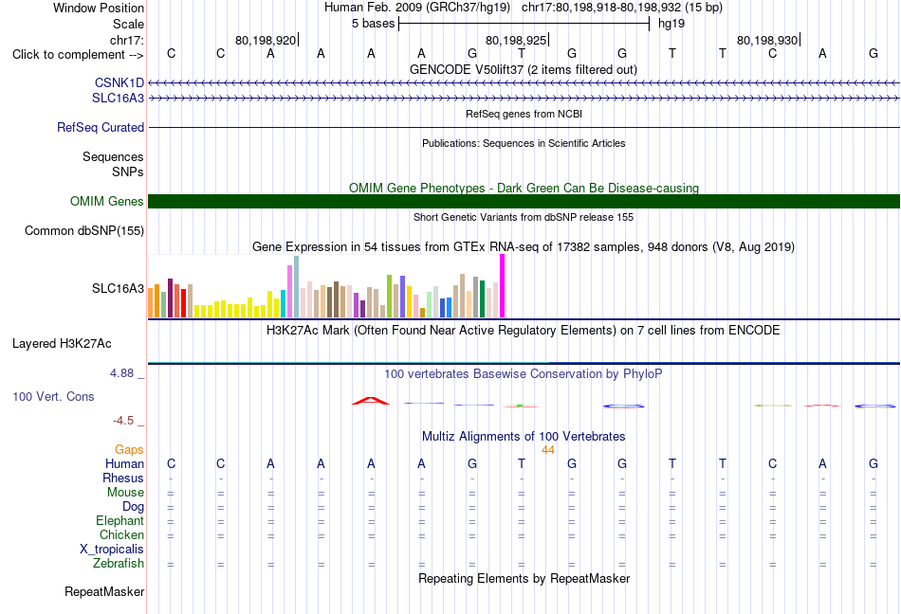This screenshot has width=901, height=614.
Task: Click the 80,198,920 coordinate marker
Action: pos(266,40)
